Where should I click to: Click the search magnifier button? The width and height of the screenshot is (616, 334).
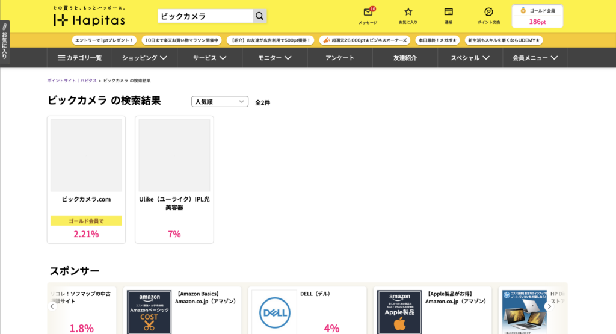pos(260,16)
